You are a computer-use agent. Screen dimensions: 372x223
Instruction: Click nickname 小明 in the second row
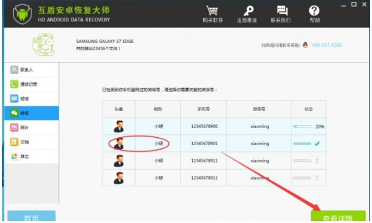click(x=159, y=143)
